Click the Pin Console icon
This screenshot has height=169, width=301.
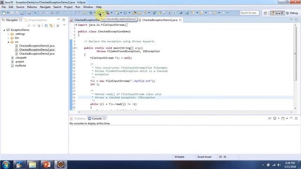pos(269,118)
